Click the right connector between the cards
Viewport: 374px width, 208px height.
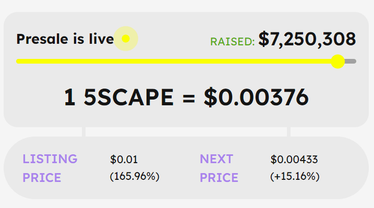[x=288, y=132]
